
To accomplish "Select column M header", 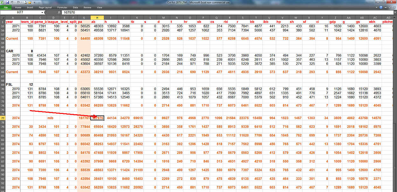I will click(164, 17).
